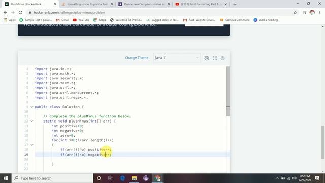The height and width of the screenshot is (183, 325).
Task: Open a new browser tab
Action: tap(235, 4)
